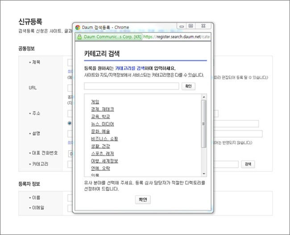Click the 카테고리 검색 popup heading
This screenshot has width=290, height=235.
[x=102, y=54]
